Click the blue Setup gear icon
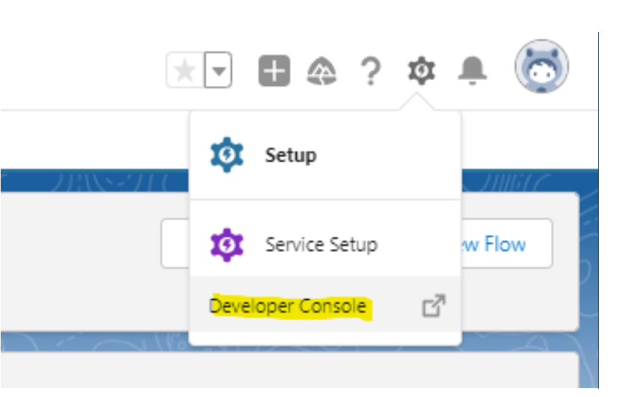 point(226,156)
